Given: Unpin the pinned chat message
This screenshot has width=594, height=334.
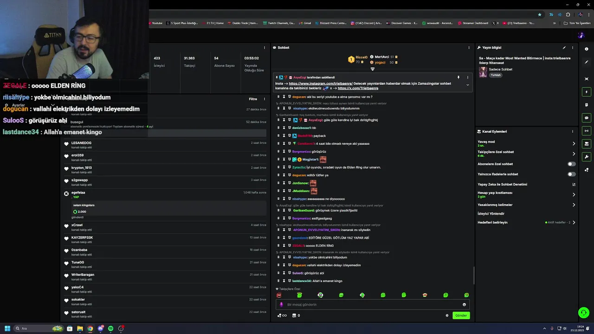Looking at the screenshot, I should click(x=458, y=77).
